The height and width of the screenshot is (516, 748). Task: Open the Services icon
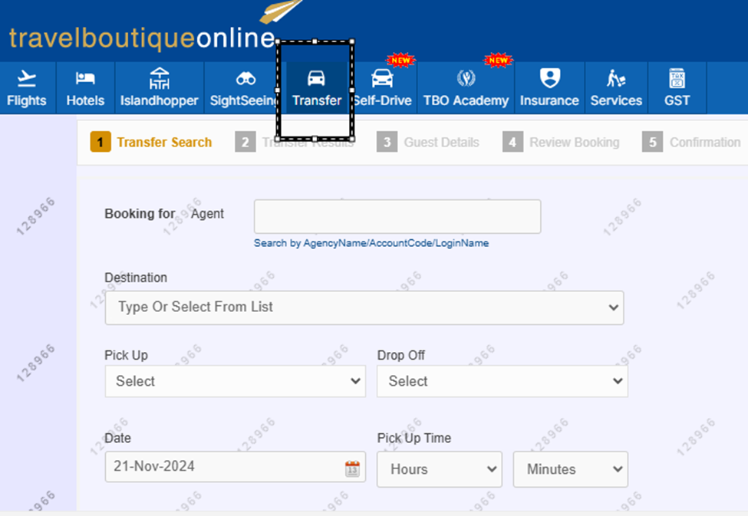click(x=616, y=78)
